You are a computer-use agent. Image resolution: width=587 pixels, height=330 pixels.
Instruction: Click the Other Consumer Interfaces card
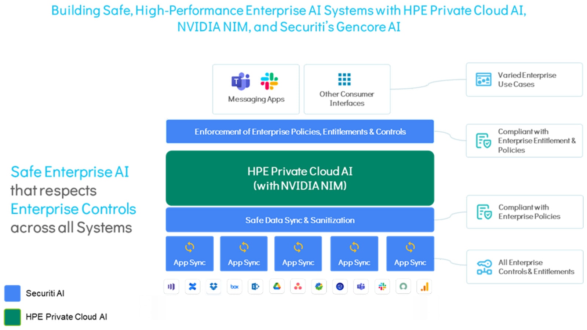click(347, 89)
